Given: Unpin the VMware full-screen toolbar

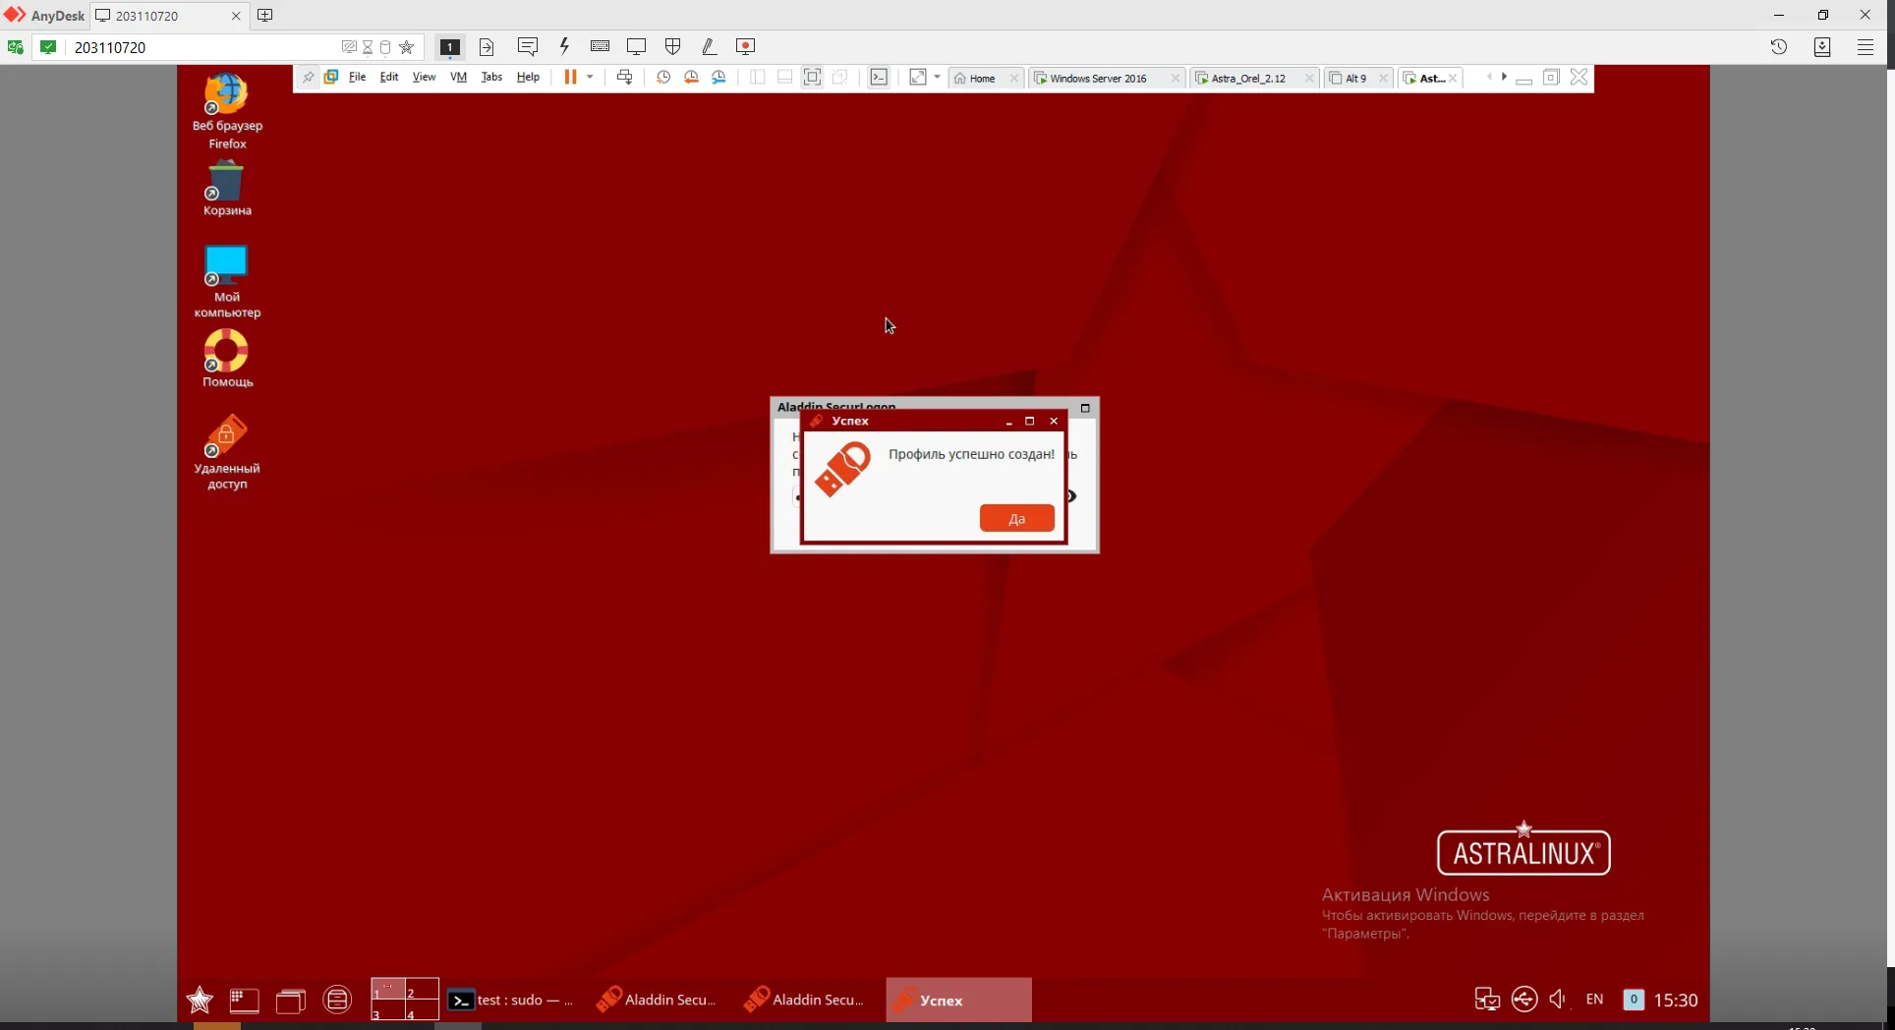Looking at the screenshot, I should [308, 78].
